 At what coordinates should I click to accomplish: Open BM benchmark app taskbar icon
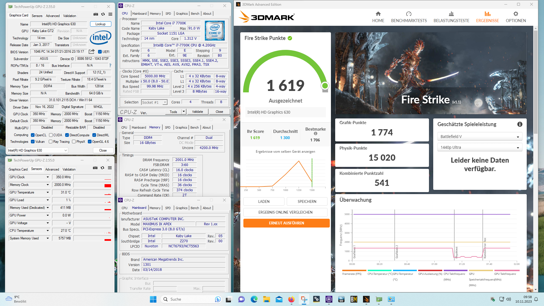(354, 299)
